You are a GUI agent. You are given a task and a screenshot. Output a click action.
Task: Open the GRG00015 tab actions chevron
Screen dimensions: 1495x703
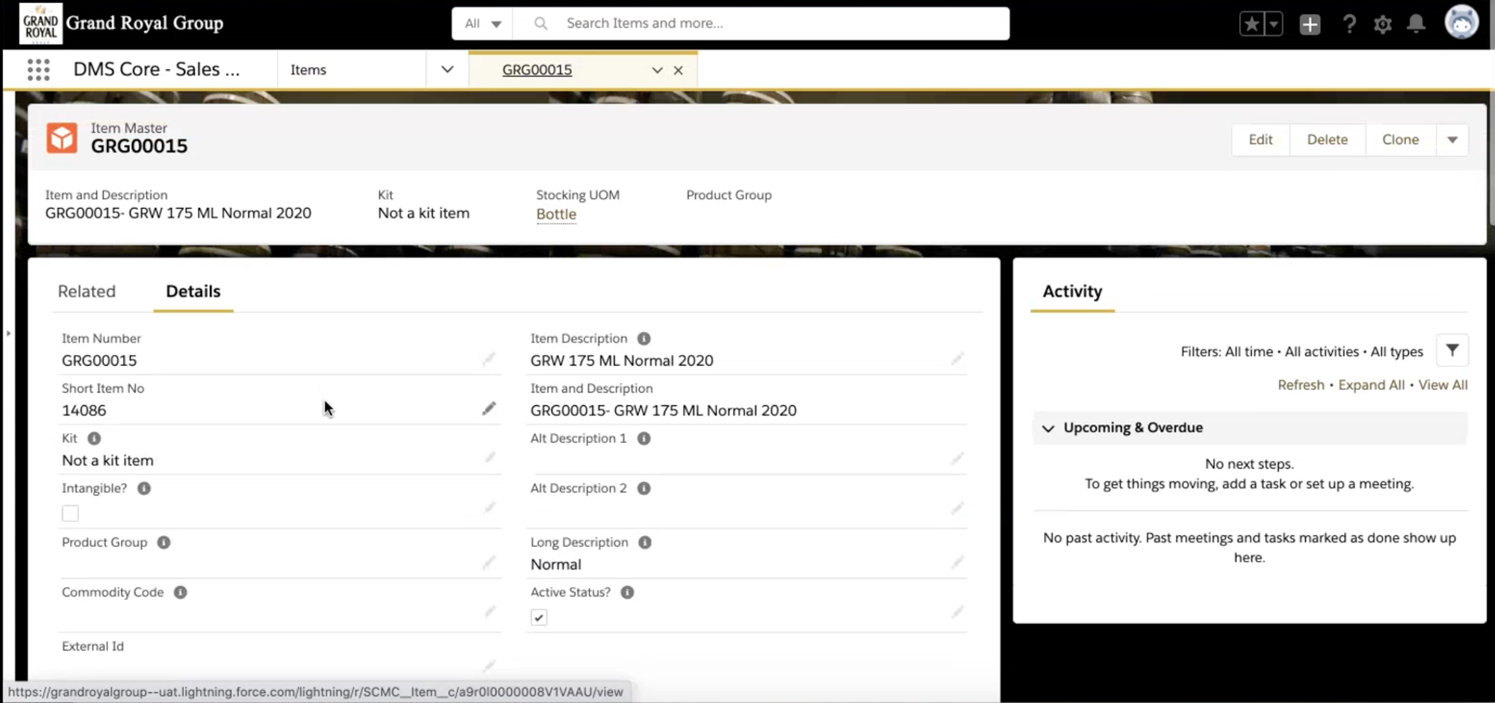[x=657, y=70]
